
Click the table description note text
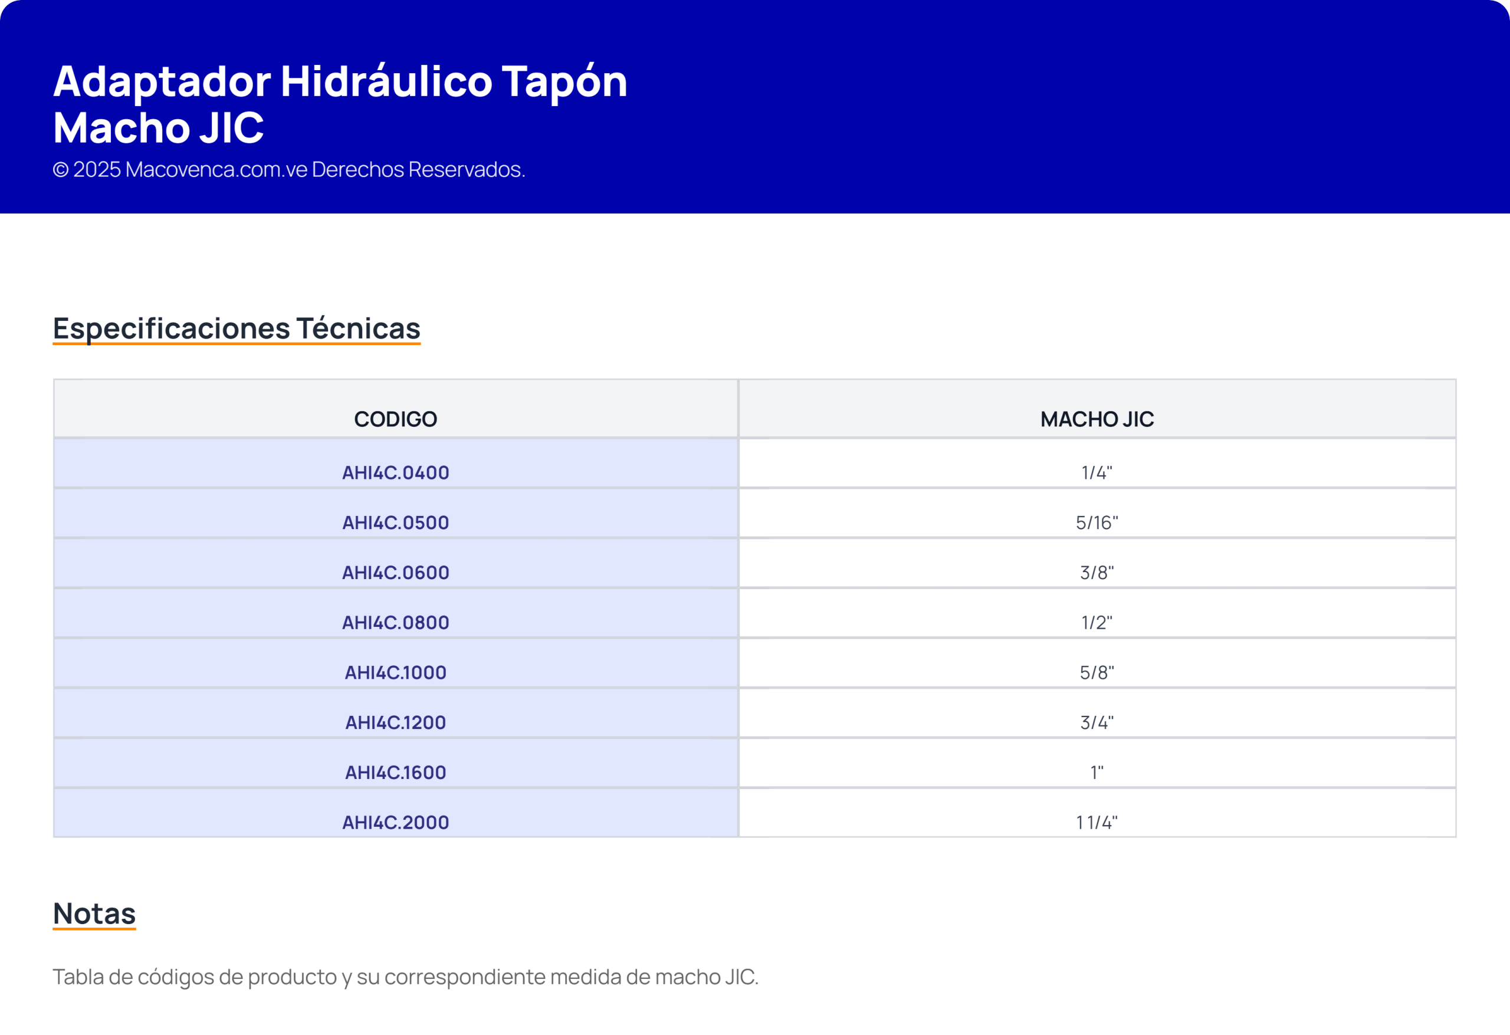pyautogui.click(x=405, y=977)
